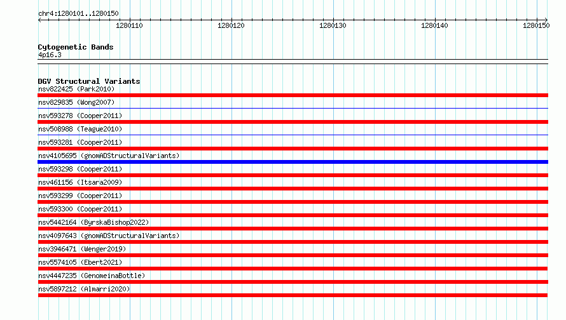566x320 pixels.
Task: Click the red bar beneath nsv593278
Action: click(x=293, y=122)
